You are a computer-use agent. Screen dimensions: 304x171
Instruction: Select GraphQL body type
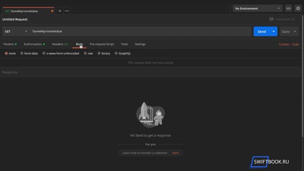coord(116,53)
